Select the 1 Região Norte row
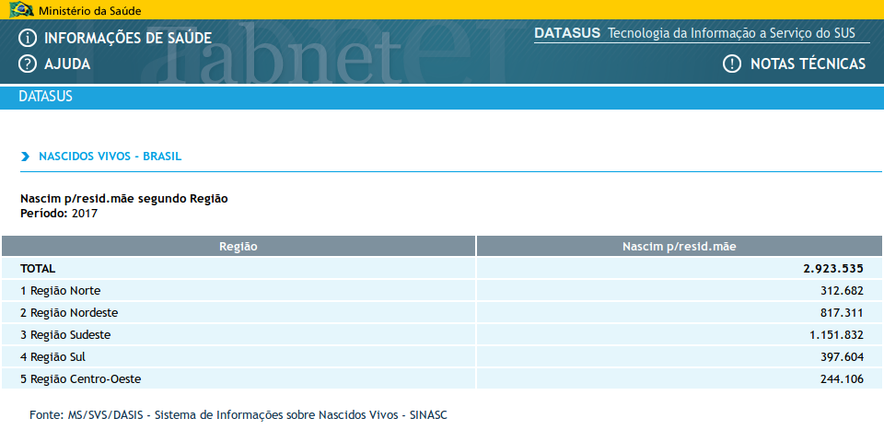This screenshot has width=884, height=430. point(66,291)
